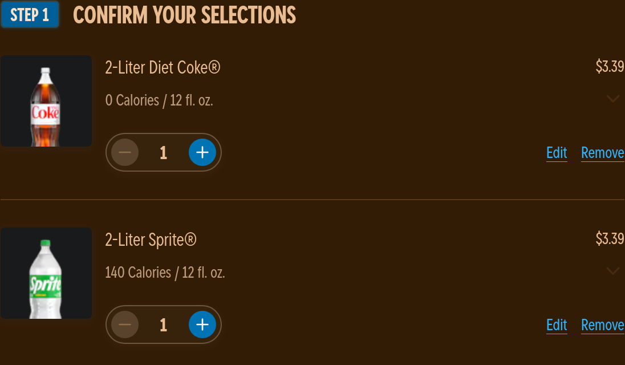The image size is (625, 365).
Task: Remove the 2-Liter Diet Coke from order
Action: coord(602,153)
